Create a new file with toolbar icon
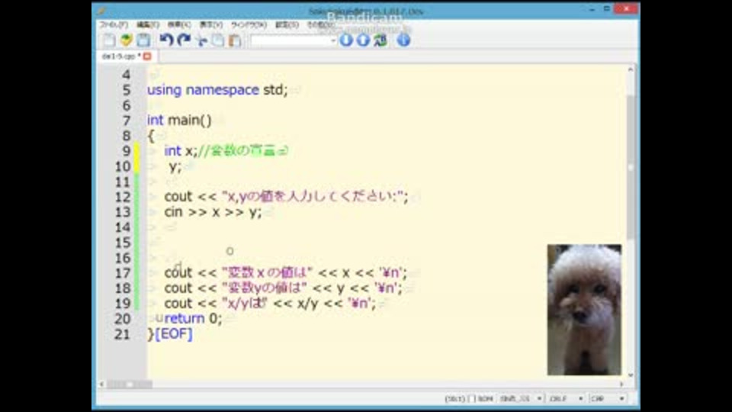Viewport: 732px width, 412px height. pos(109,40)
